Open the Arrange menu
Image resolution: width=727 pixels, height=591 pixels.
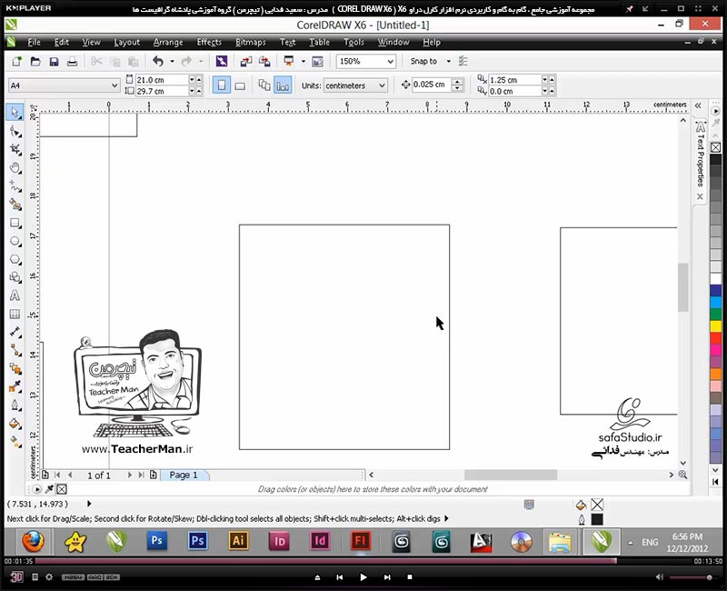[x=168, y=42]
